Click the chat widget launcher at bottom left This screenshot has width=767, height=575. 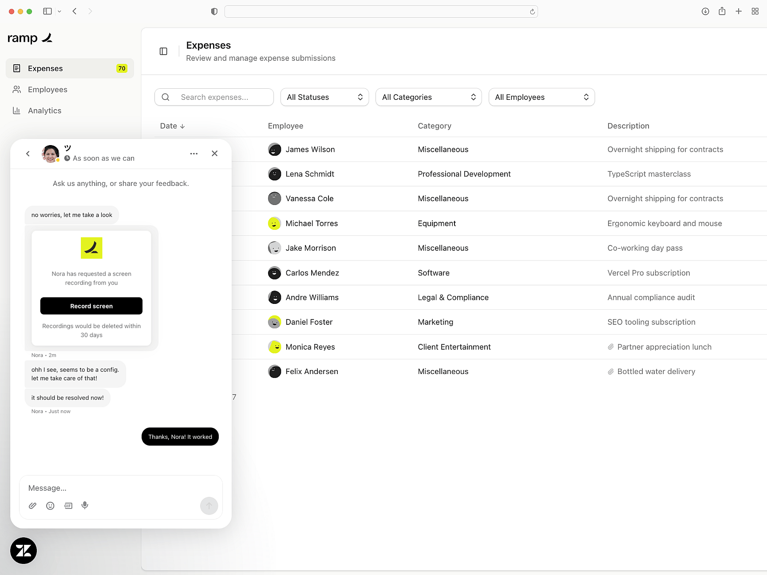pos(23,551)
